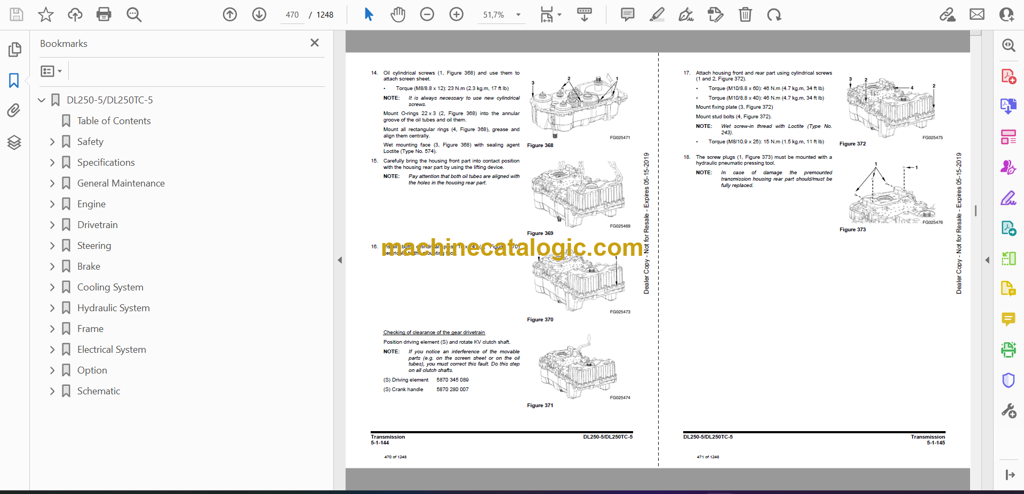Open Organize Pages tool
Image resolution: width=1024 pixels, height=494 pixels.
click(1008, 137)
